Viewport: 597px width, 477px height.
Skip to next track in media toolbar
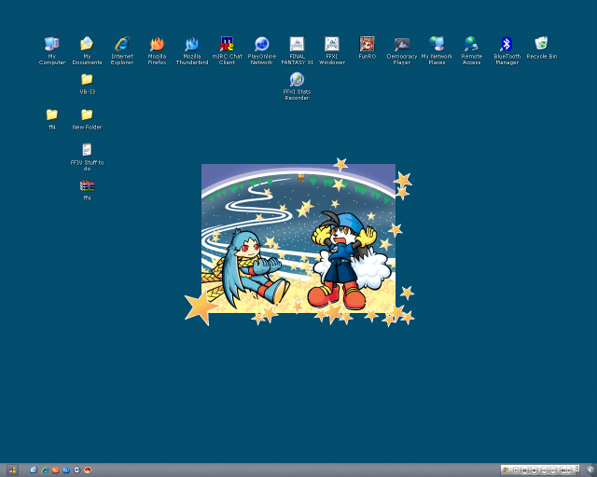(x=553, y=470)
